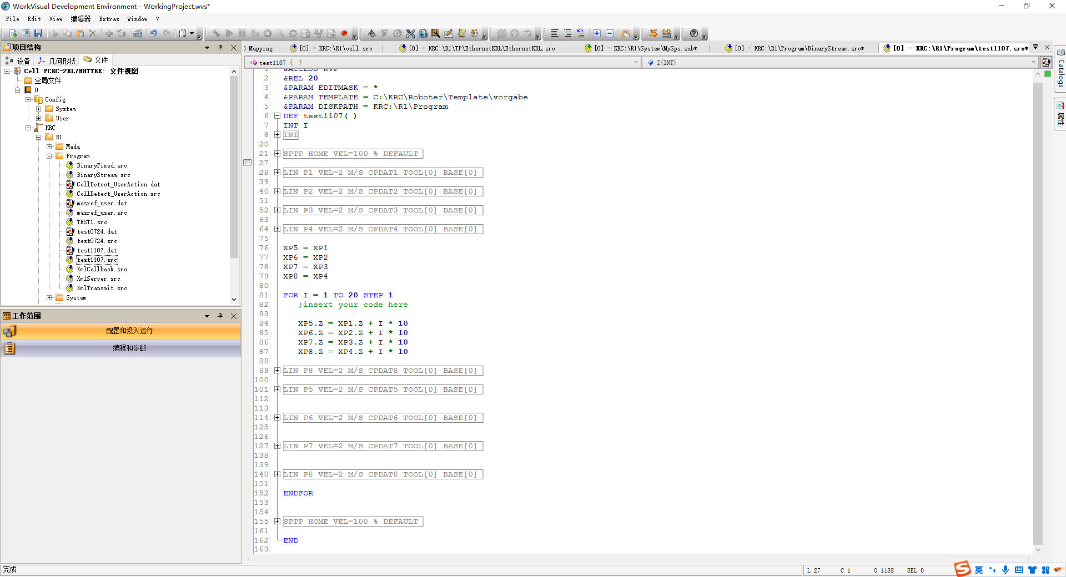The image size is (1066, 577).
Task: Click the red Record dot icon
Action: [344, 33]
